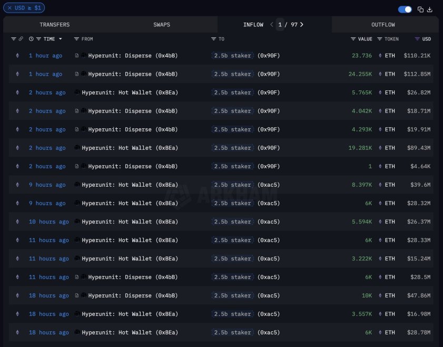Turn off the toggle switch at top right
This screenshot has height=347, width=443.
(x=405, y=9)
